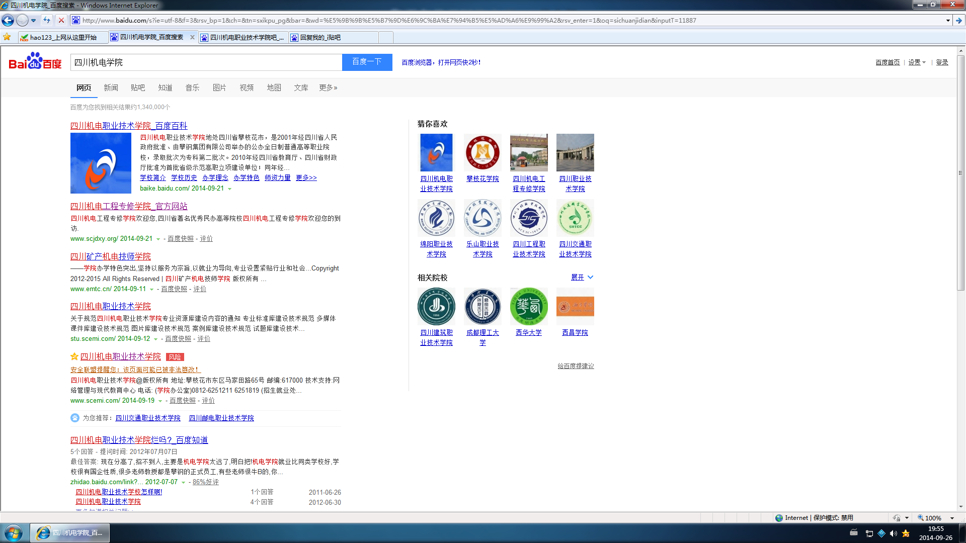Screen dimensions: 966x543
Task: Open 四川机电职业技术学院_百度百科 result
Action: [x=129, y=126]
